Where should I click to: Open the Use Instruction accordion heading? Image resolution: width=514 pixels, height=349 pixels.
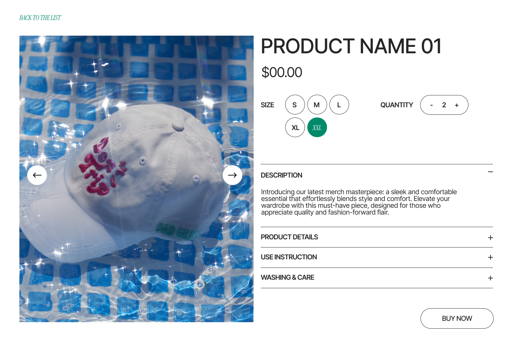pos(289,257)
